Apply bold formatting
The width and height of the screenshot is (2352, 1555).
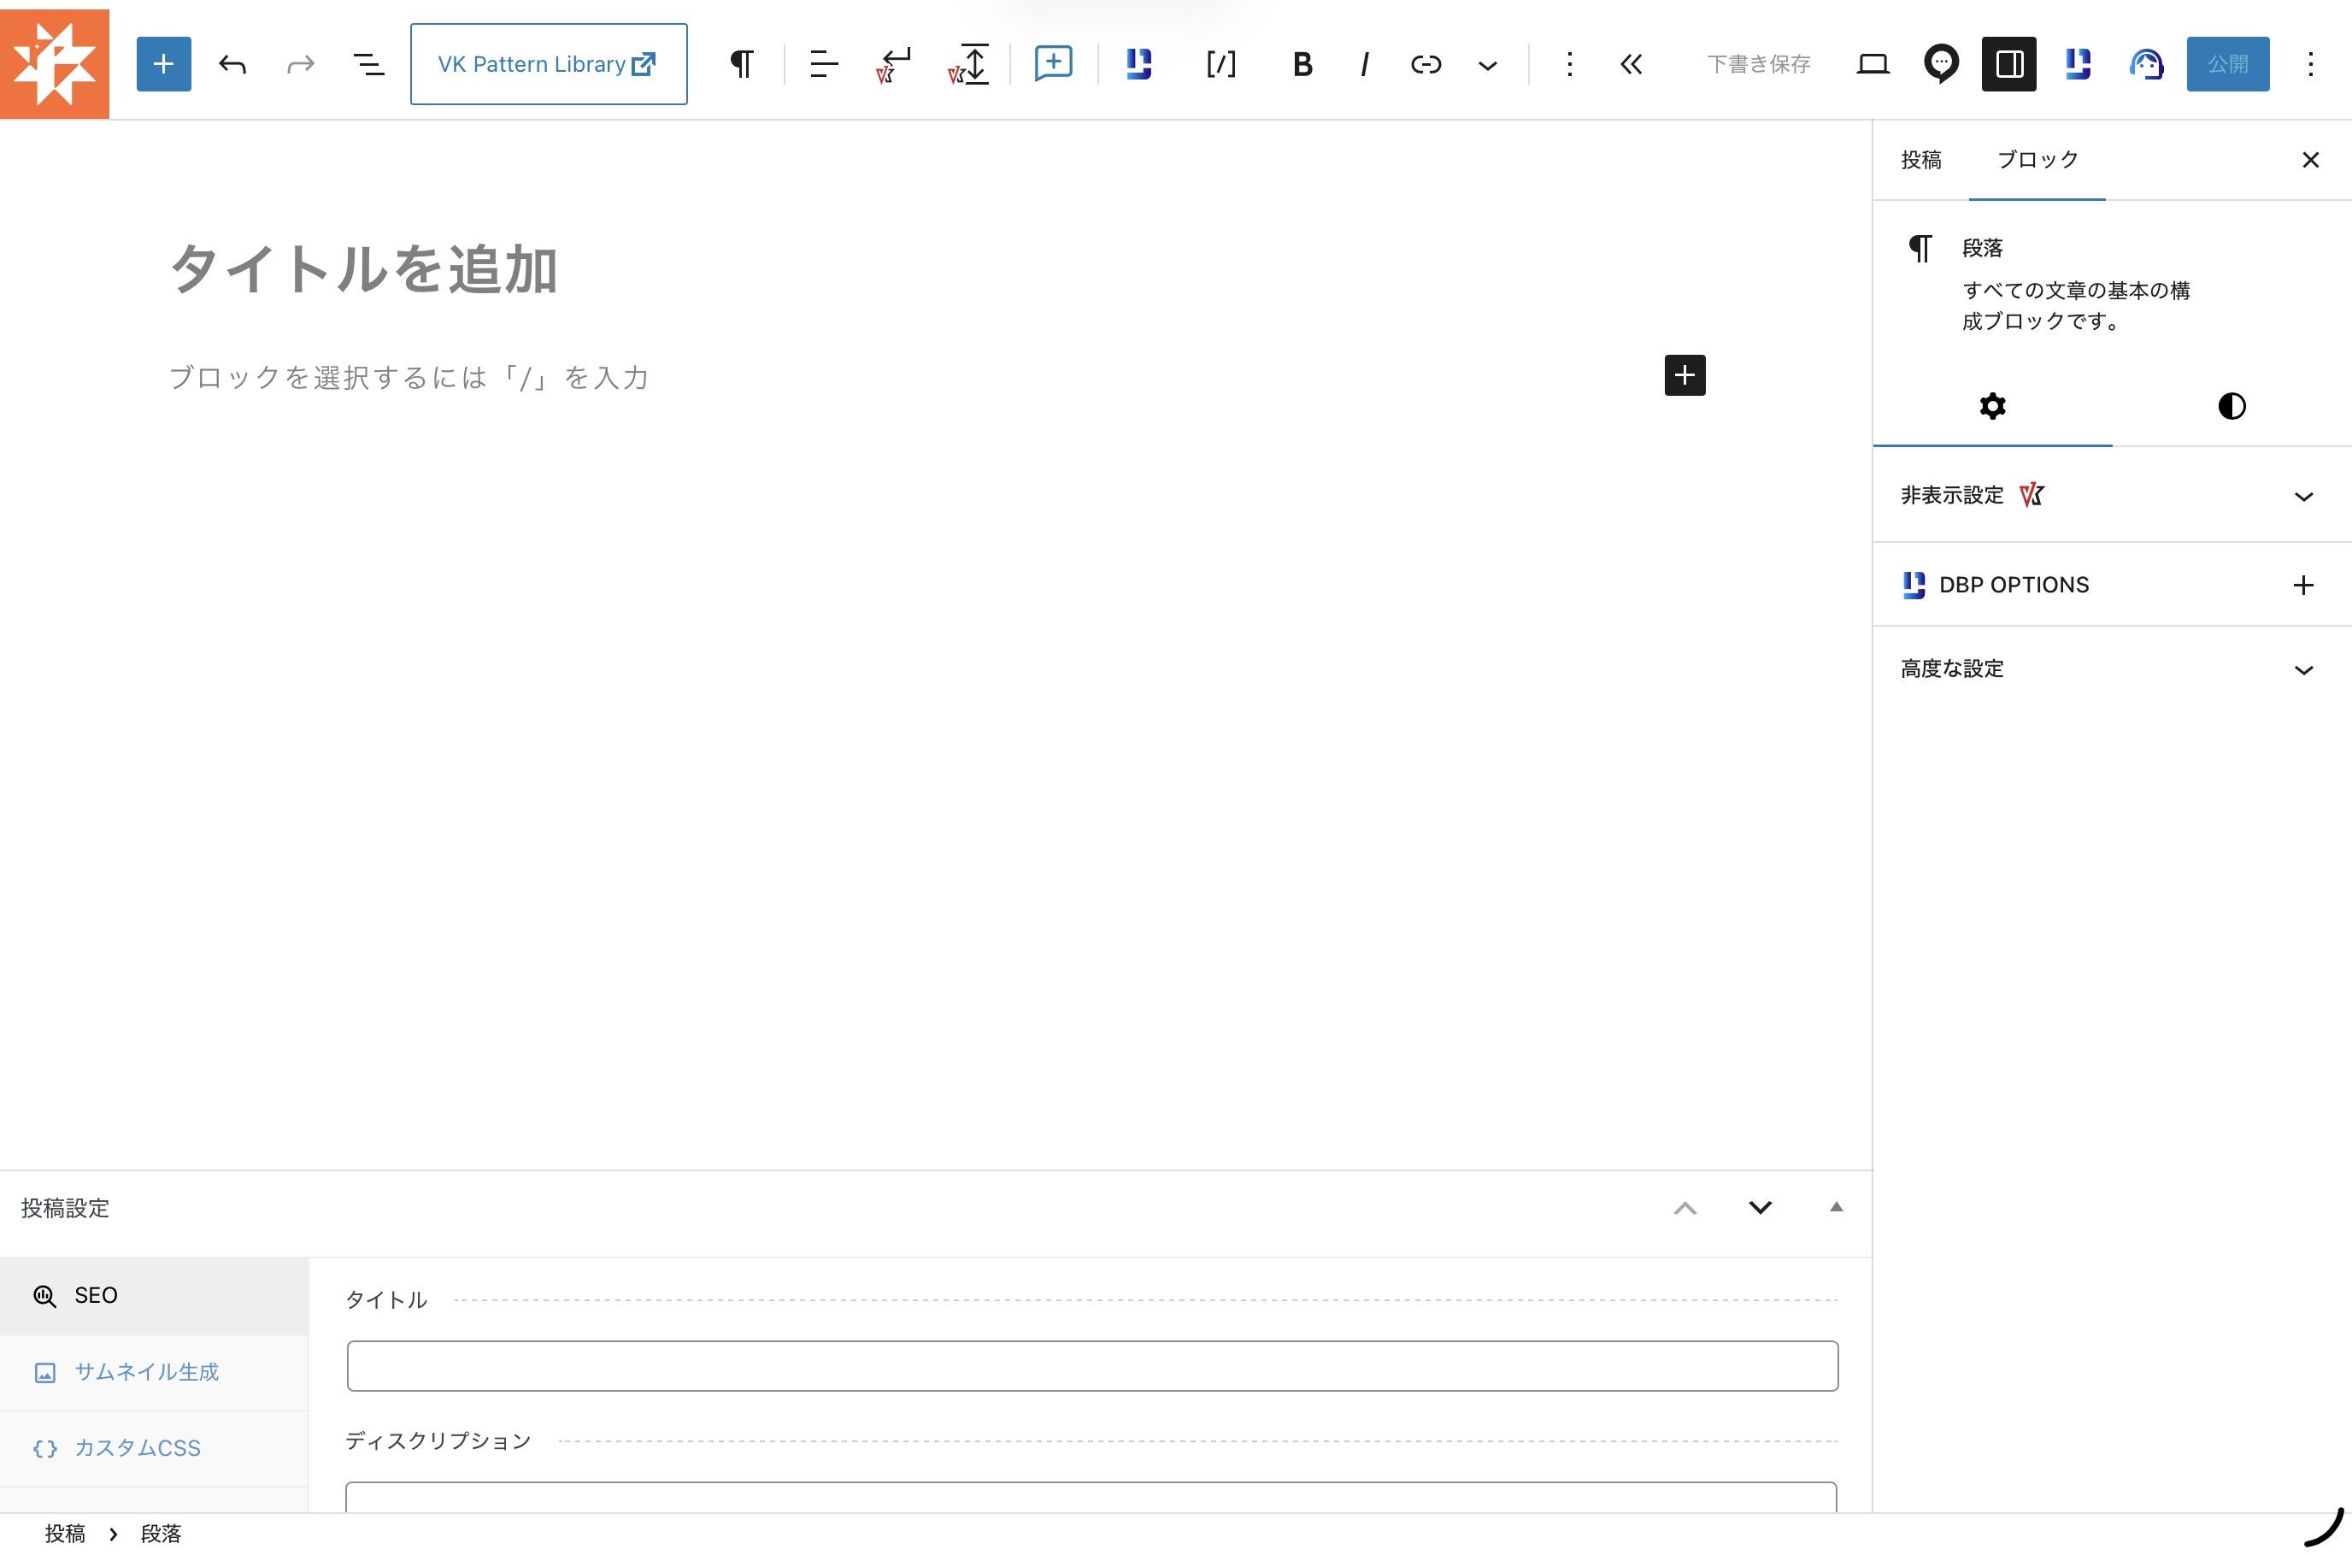(x=1302, y=64)
